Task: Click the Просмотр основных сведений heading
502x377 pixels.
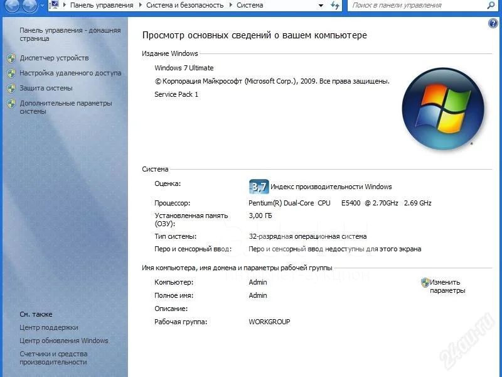Action: pyautogui.click(x=255, y=35)
